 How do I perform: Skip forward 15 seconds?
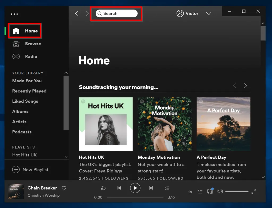pos(167,188)
